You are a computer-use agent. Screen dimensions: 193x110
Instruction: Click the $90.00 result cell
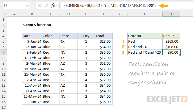(171, 53)
